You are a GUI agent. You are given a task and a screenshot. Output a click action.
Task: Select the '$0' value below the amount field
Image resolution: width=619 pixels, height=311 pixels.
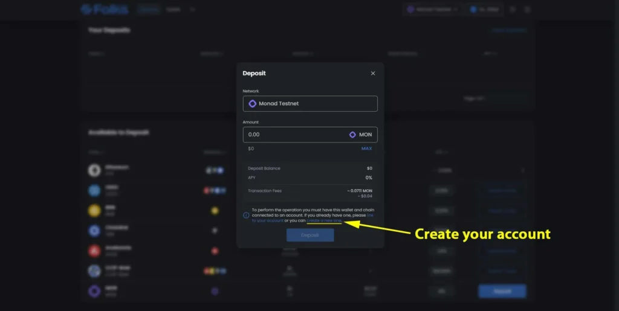[251, 149]
